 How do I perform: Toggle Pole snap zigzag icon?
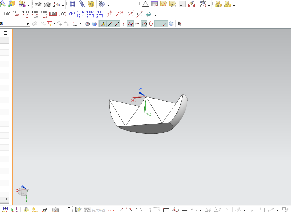click(x=130, y=24)
